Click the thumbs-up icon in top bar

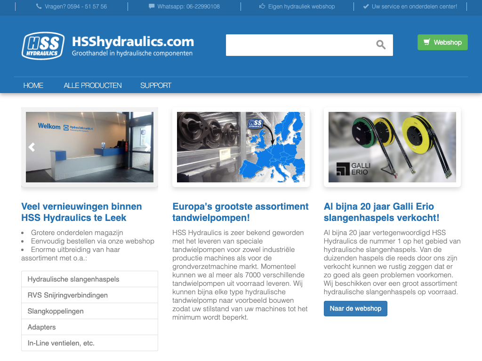(262, 7)
